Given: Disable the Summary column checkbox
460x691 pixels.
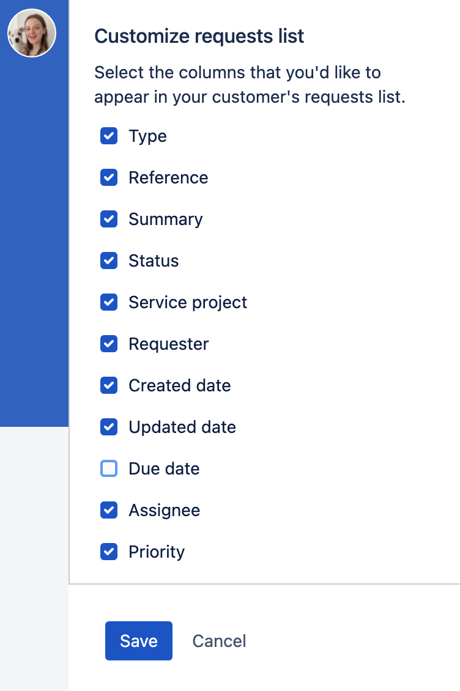Looking at the screenshot, I should click(109, 219).
